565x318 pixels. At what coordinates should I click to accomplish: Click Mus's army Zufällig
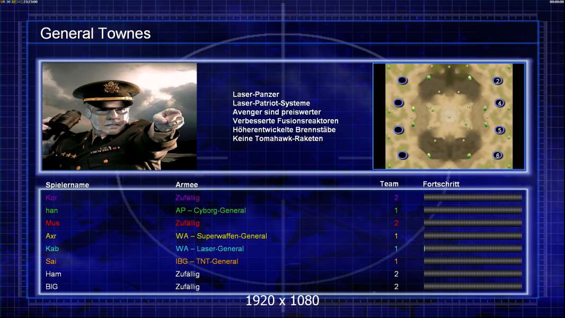coord(188,223)
